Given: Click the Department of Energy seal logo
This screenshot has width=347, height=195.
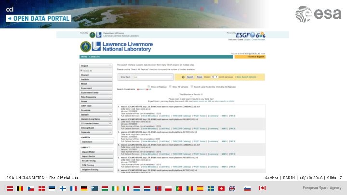Looking at the screenshot, I should (86, 47).
